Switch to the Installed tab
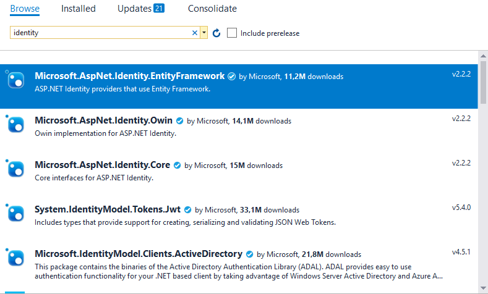Image resolution: width=488 pixels, height=294 pixels. [79, 9]
